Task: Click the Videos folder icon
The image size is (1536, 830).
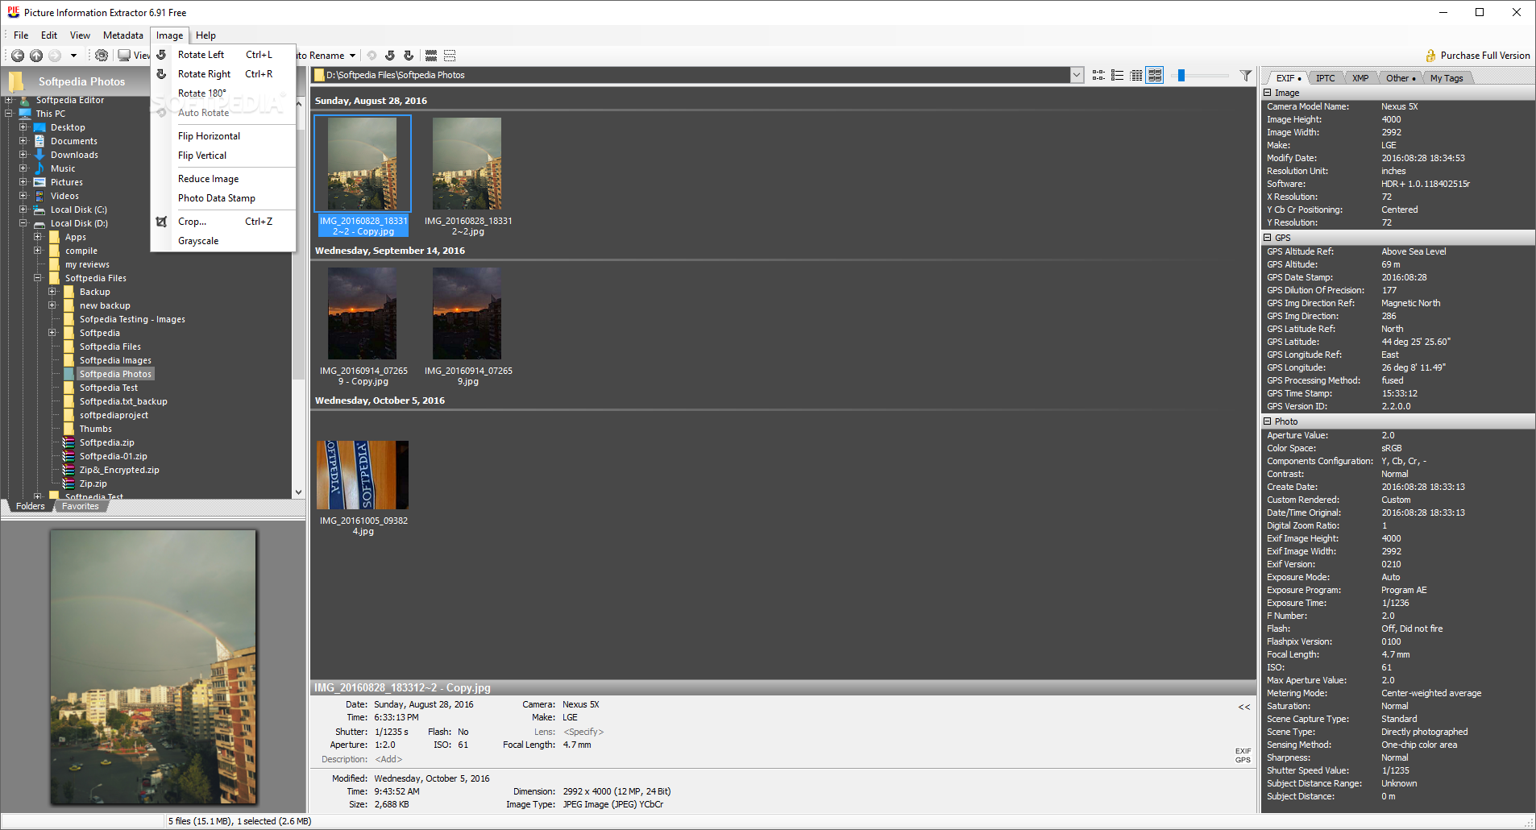Action: [x=39, y=196]
